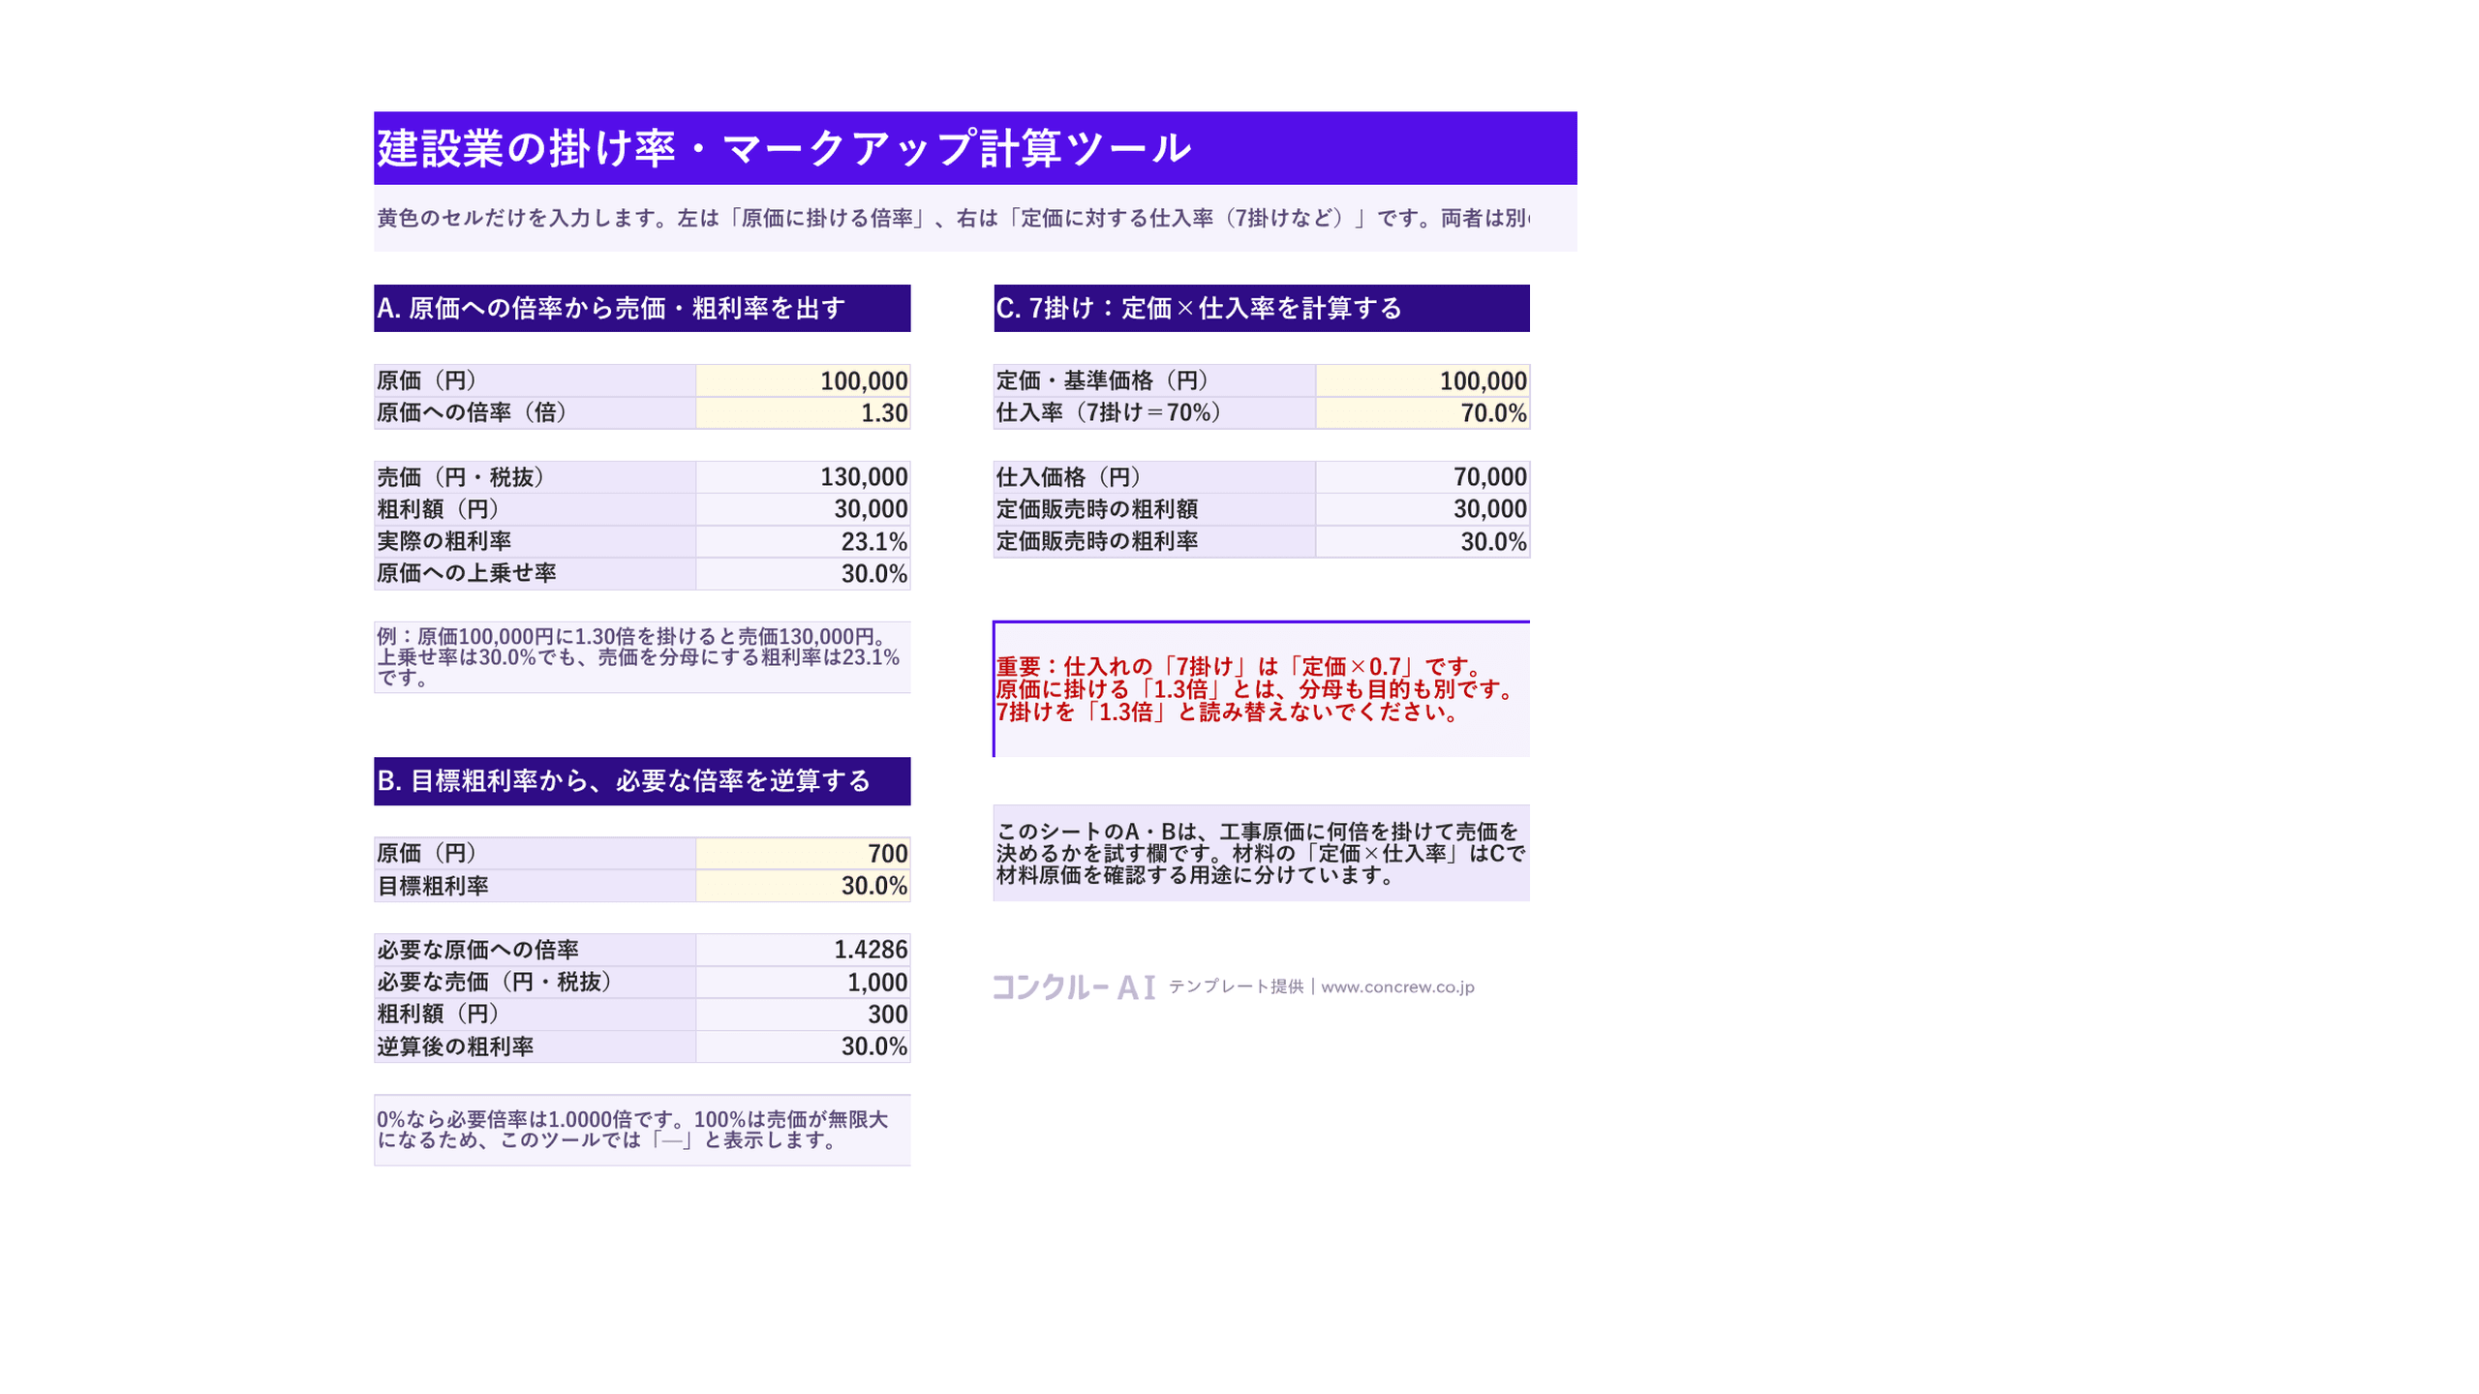Viewport: 2479px width, 1394px height.
Task: Click the 必要な原価への倍率 label
Action: [535, 949]
